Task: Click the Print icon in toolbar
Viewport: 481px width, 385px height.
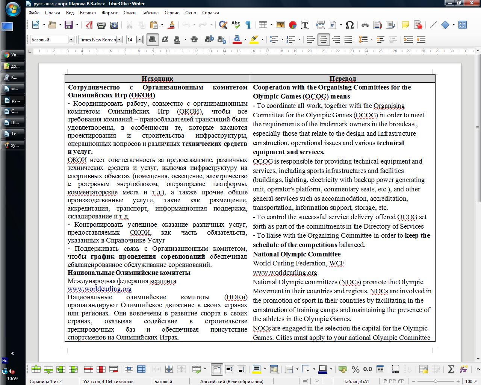Action: pos(101,25)
